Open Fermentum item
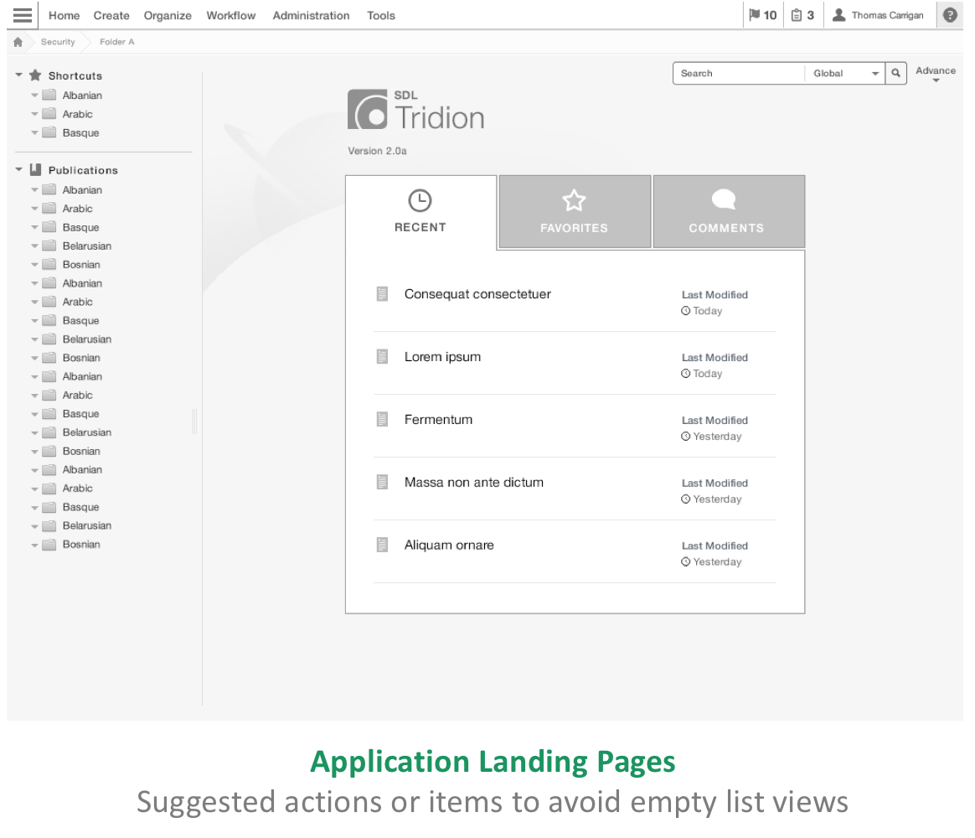The height and width of the screenshot is (838, 975). [x=438, y=419]
